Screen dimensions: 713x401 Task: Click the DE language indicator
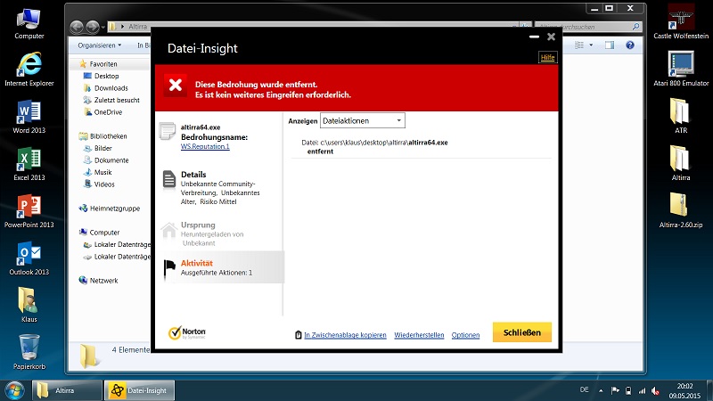585,389
